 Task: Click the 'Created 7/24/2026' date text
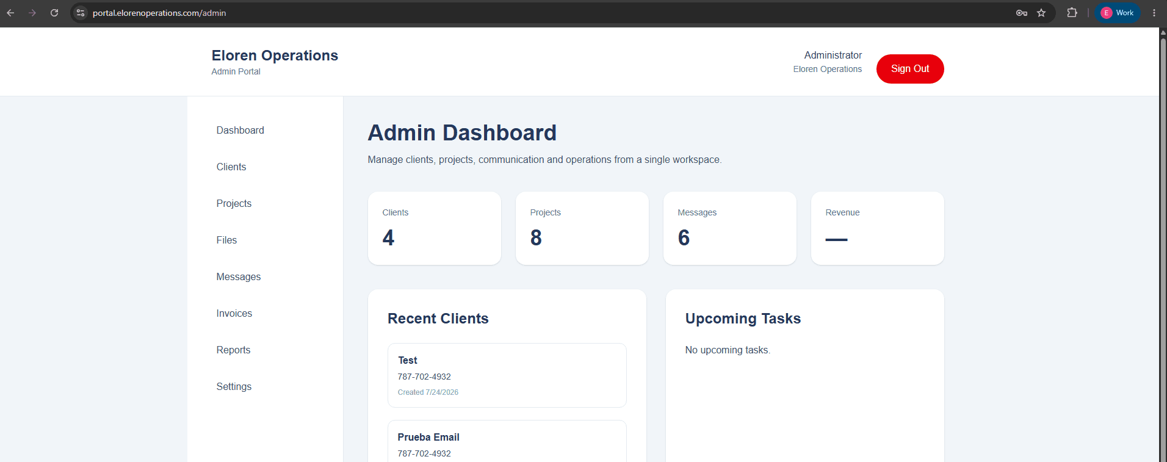[x=428, y=392]
